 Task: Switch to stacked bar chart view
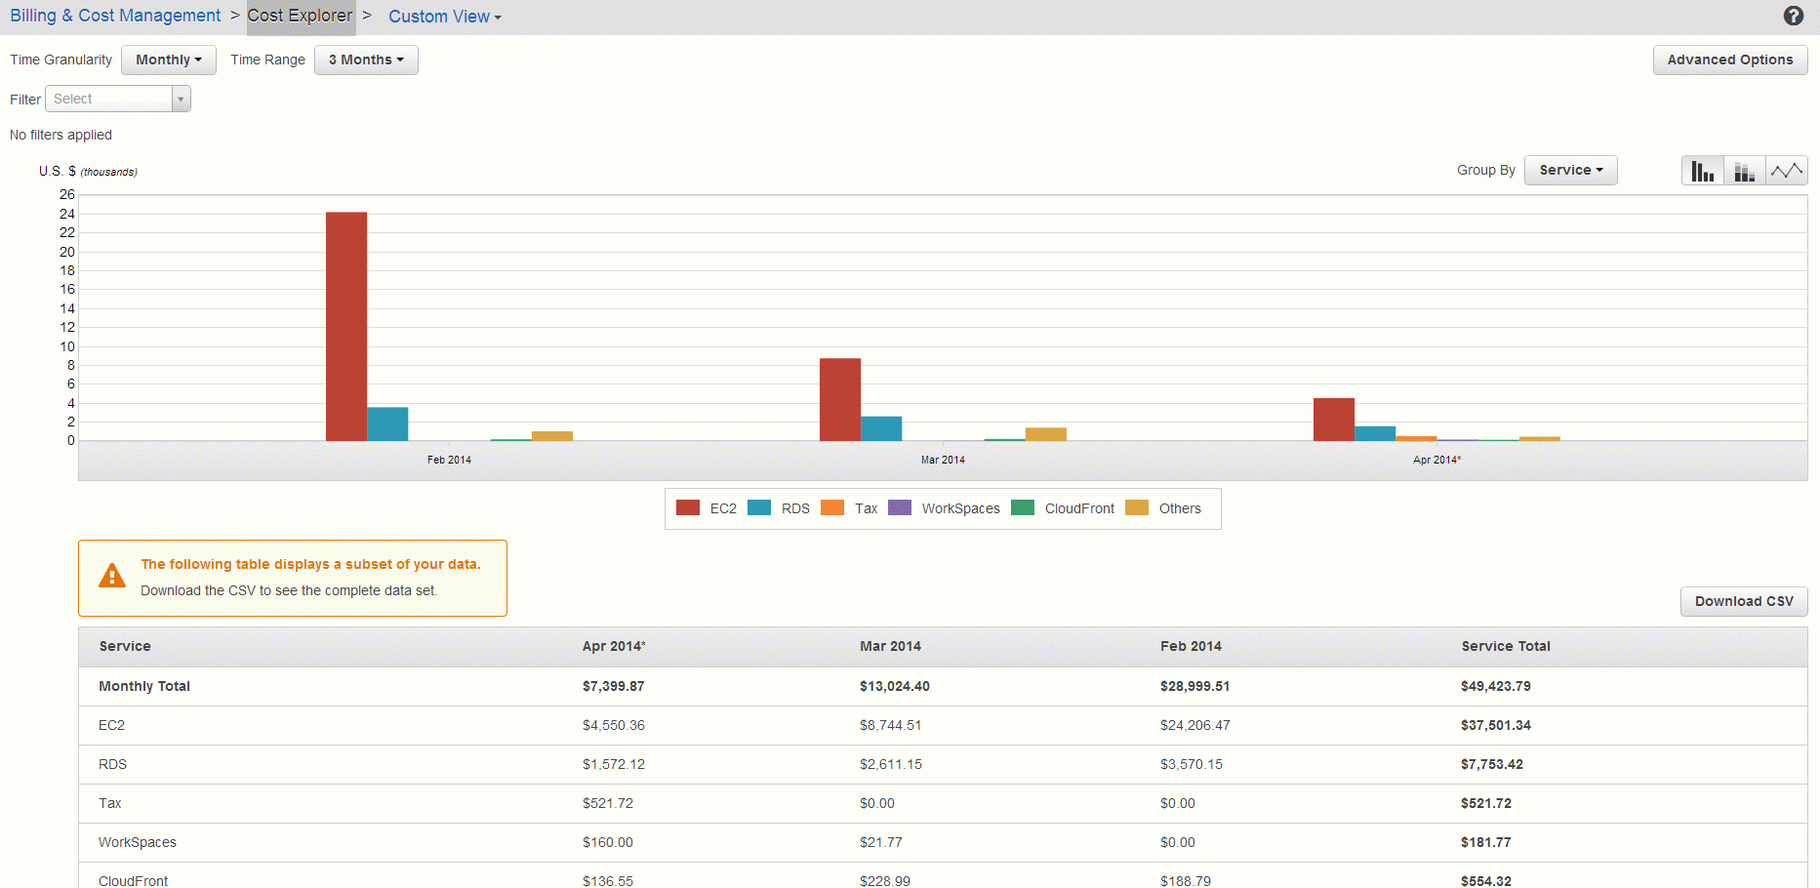(x=1745, y=171)
